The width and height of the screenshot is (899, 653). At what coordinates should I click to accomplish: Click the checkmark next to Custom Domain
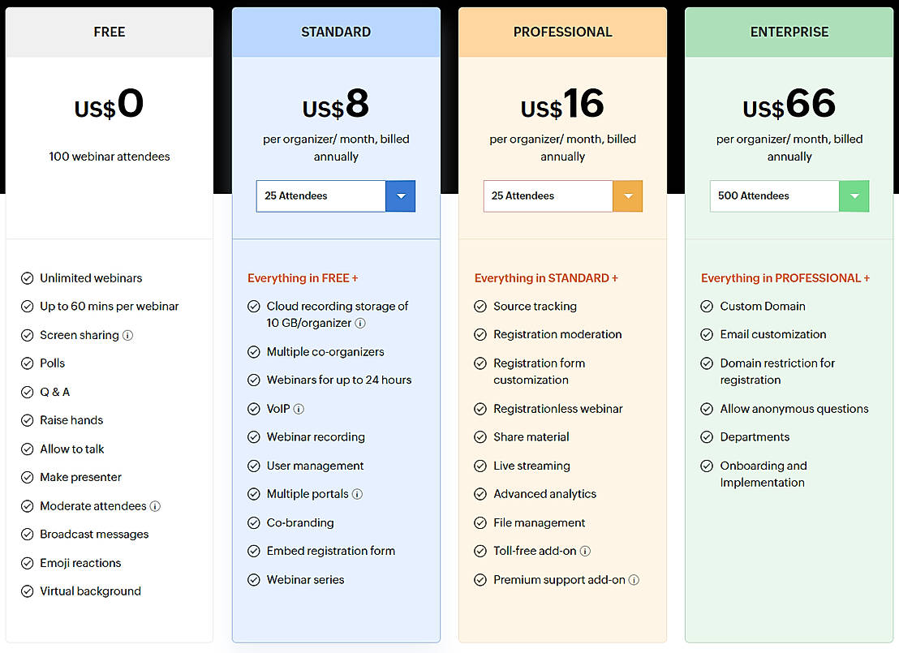click(706, 307)
